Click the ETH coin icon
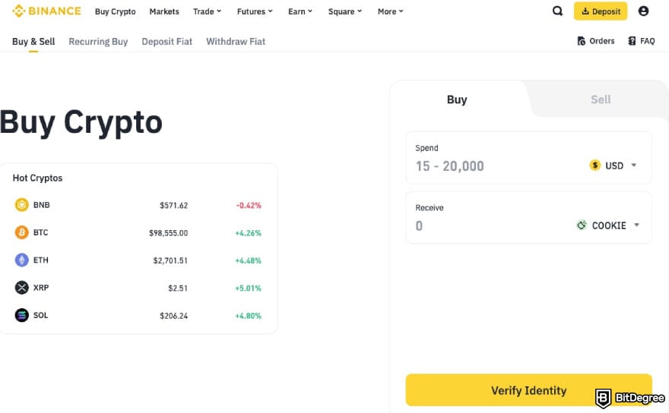669x413 pixels. click(22, 260)
